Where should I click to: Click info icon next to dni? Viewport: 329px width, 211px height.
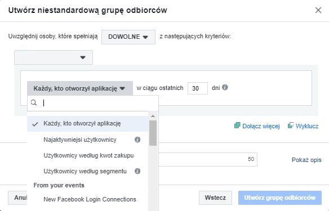coord(225,87)
